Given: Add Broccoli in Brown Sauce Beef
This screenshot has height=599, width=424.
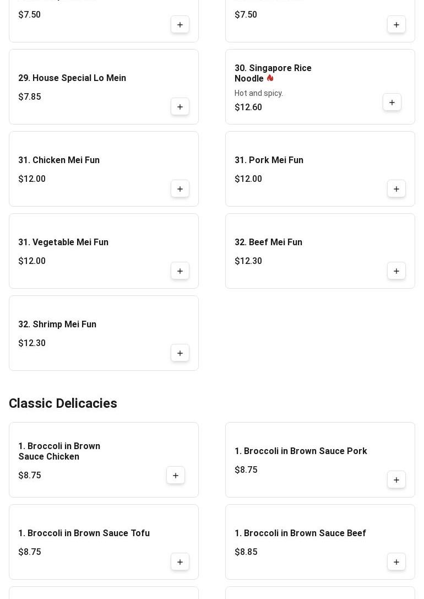Looking at the screenshot, I should [396, 562].
